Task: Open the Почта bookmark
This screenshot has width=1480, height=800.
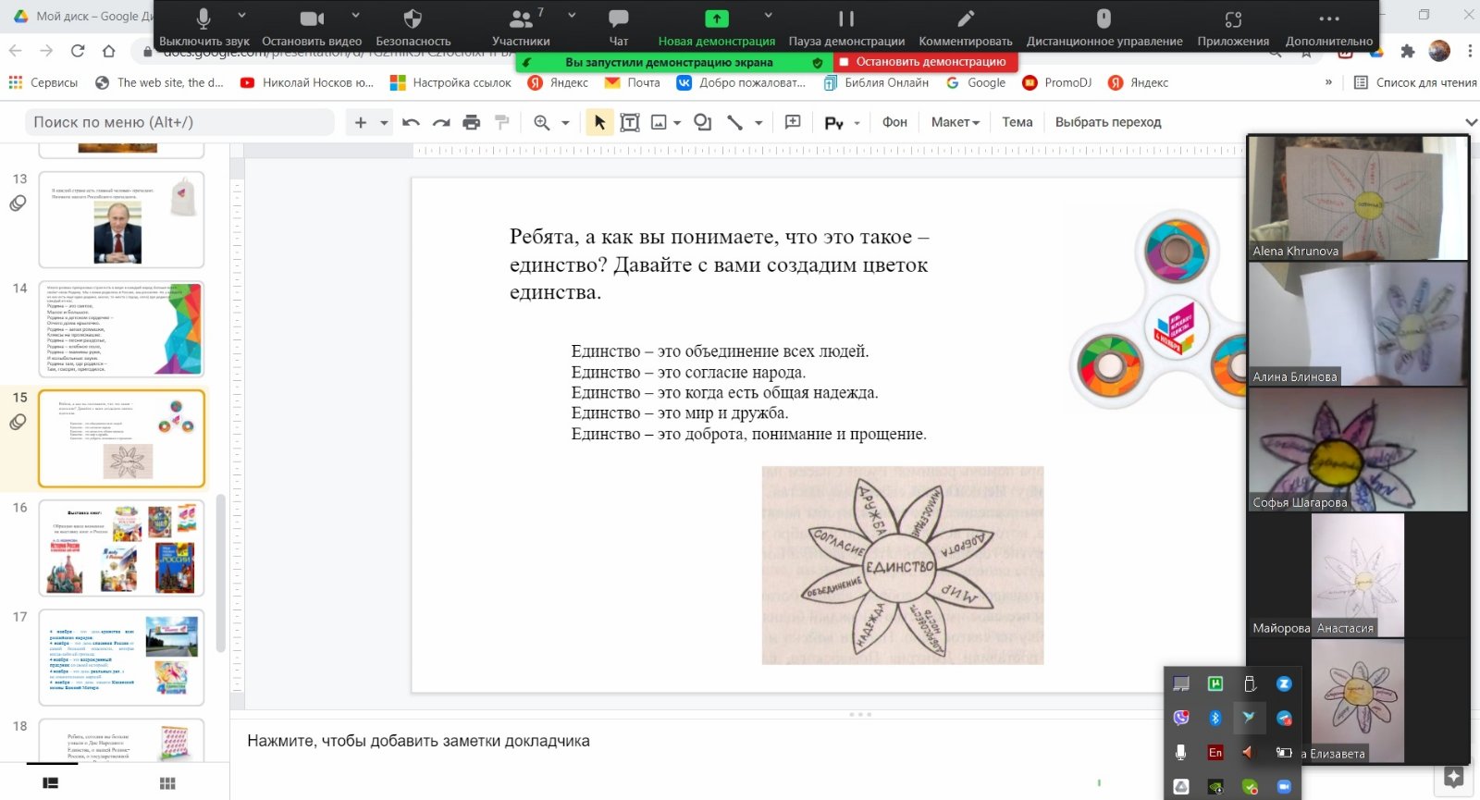Action: point(633,82)
